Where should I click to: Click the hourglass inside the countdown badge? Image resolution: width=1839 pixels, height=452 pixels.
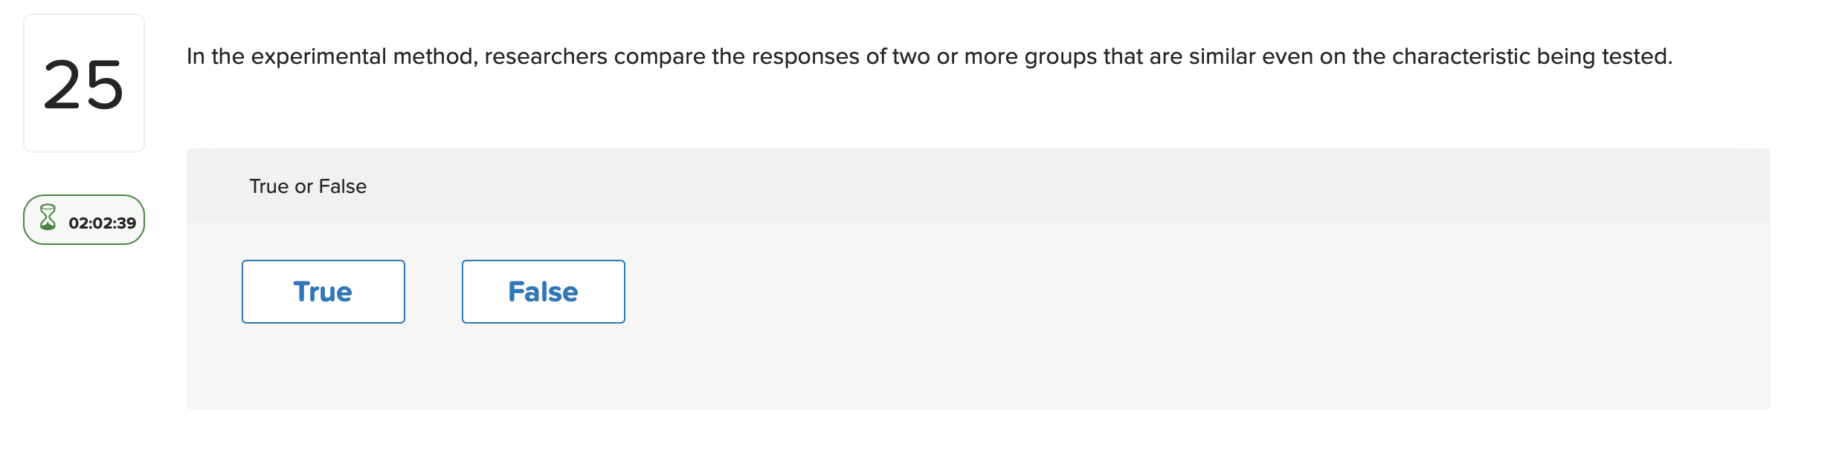[49, 219]
